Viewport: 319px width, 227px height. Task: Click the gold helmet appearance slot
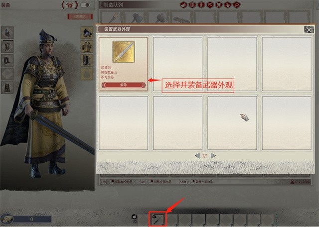pos(87,33)
